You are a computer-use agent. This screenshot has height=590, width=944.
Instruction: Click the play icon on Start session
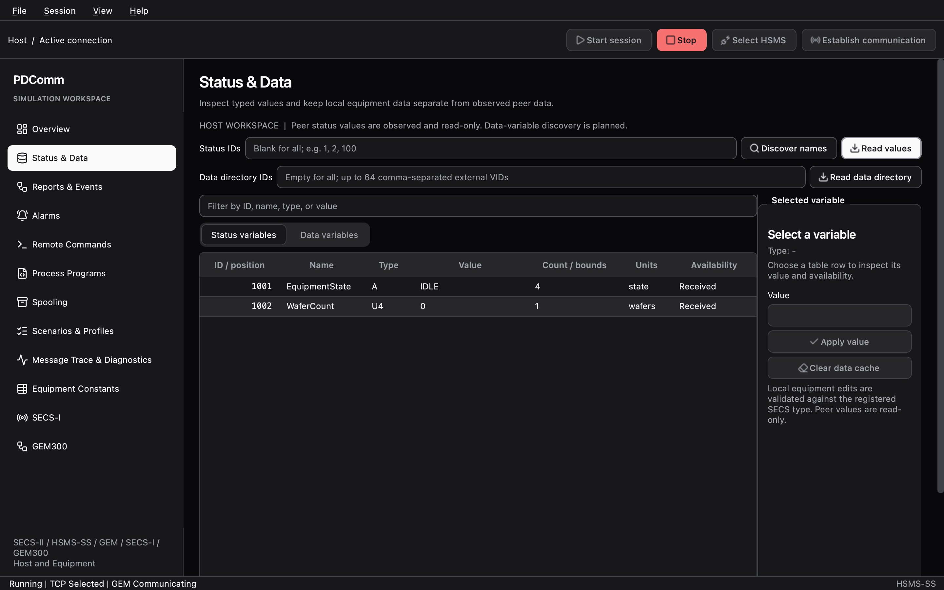580,40
